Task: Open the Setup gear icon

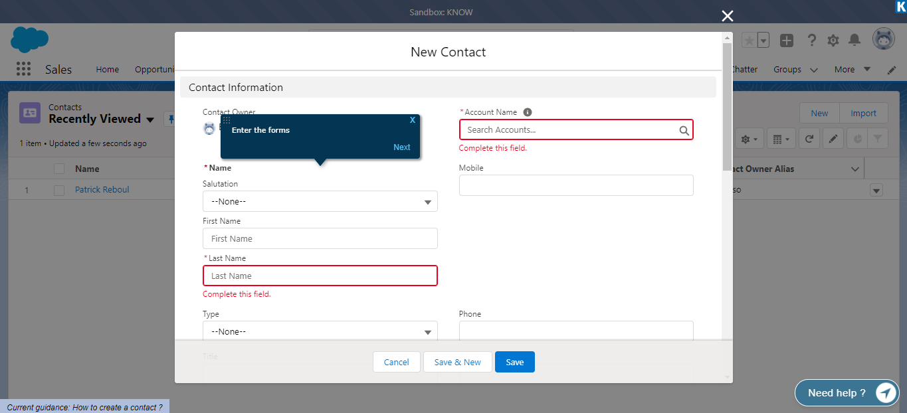Action: coord(833,40)
